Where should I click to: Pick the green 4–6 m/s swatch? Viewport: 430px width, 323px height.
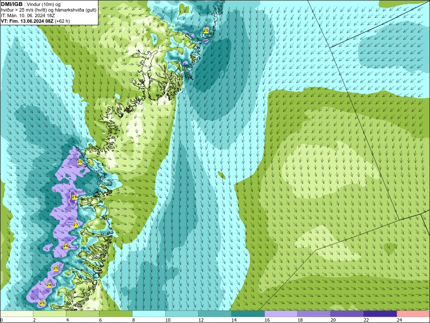coord(83,314)
